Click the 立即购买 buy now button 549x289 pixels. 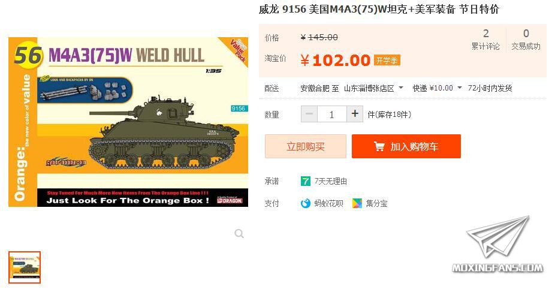click(306, 146)
